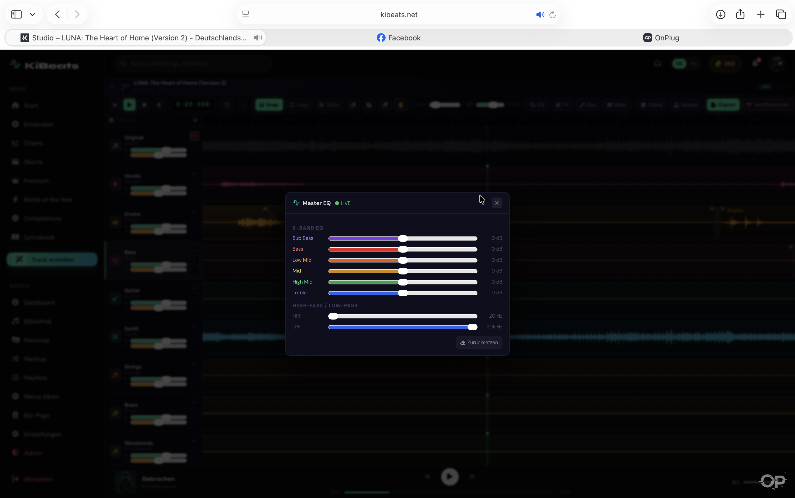Click the '20k Hz' LPF value
Image resolution: width=795 pixels, height=498 pixels.
coord(494,327)
